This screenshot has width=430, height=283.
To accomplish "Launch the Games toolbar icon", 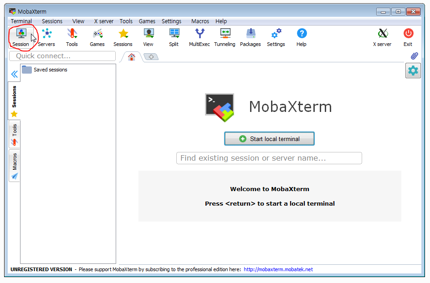I will 97,37.
